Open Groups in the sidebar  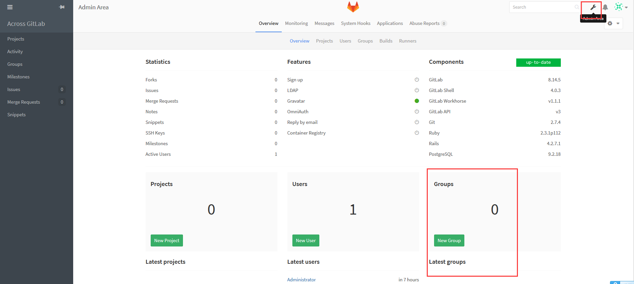point(37,64)
